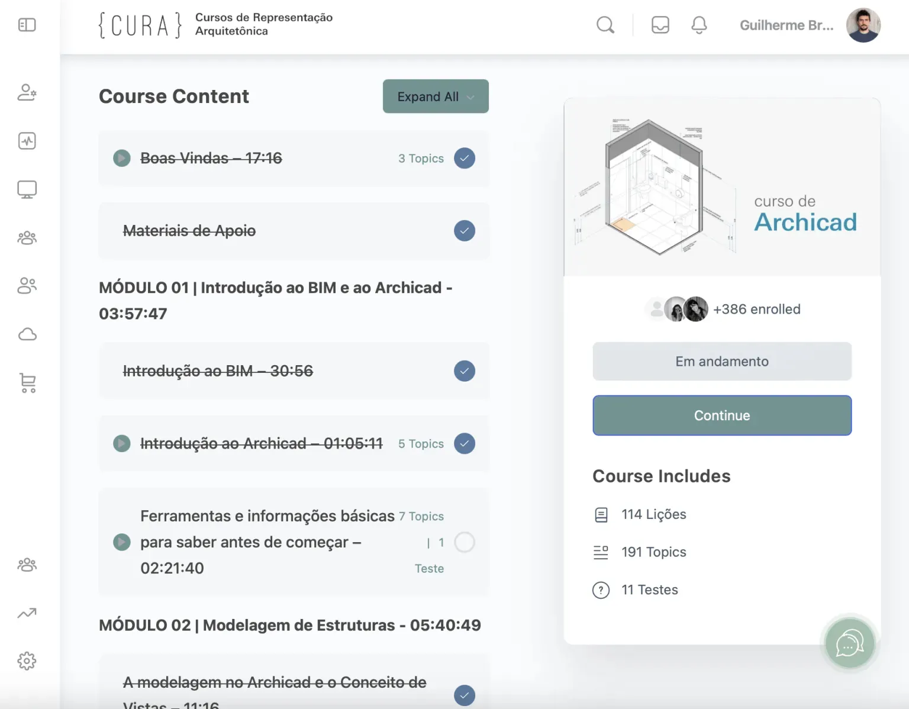Viewport: 909px width, 709px height.
Task: Open Materiais de Apoio lesson
Action: point(189,231)
